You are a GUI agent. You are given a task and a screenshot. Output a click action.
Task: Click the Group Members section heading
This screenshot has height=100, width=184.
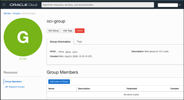62,72
